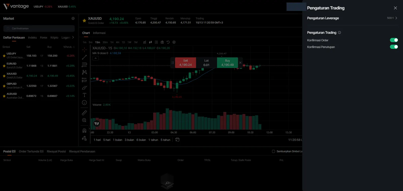Open the emoji icons tool
Viewport: 403px width, 191px height.
click(x=84, y=103)
